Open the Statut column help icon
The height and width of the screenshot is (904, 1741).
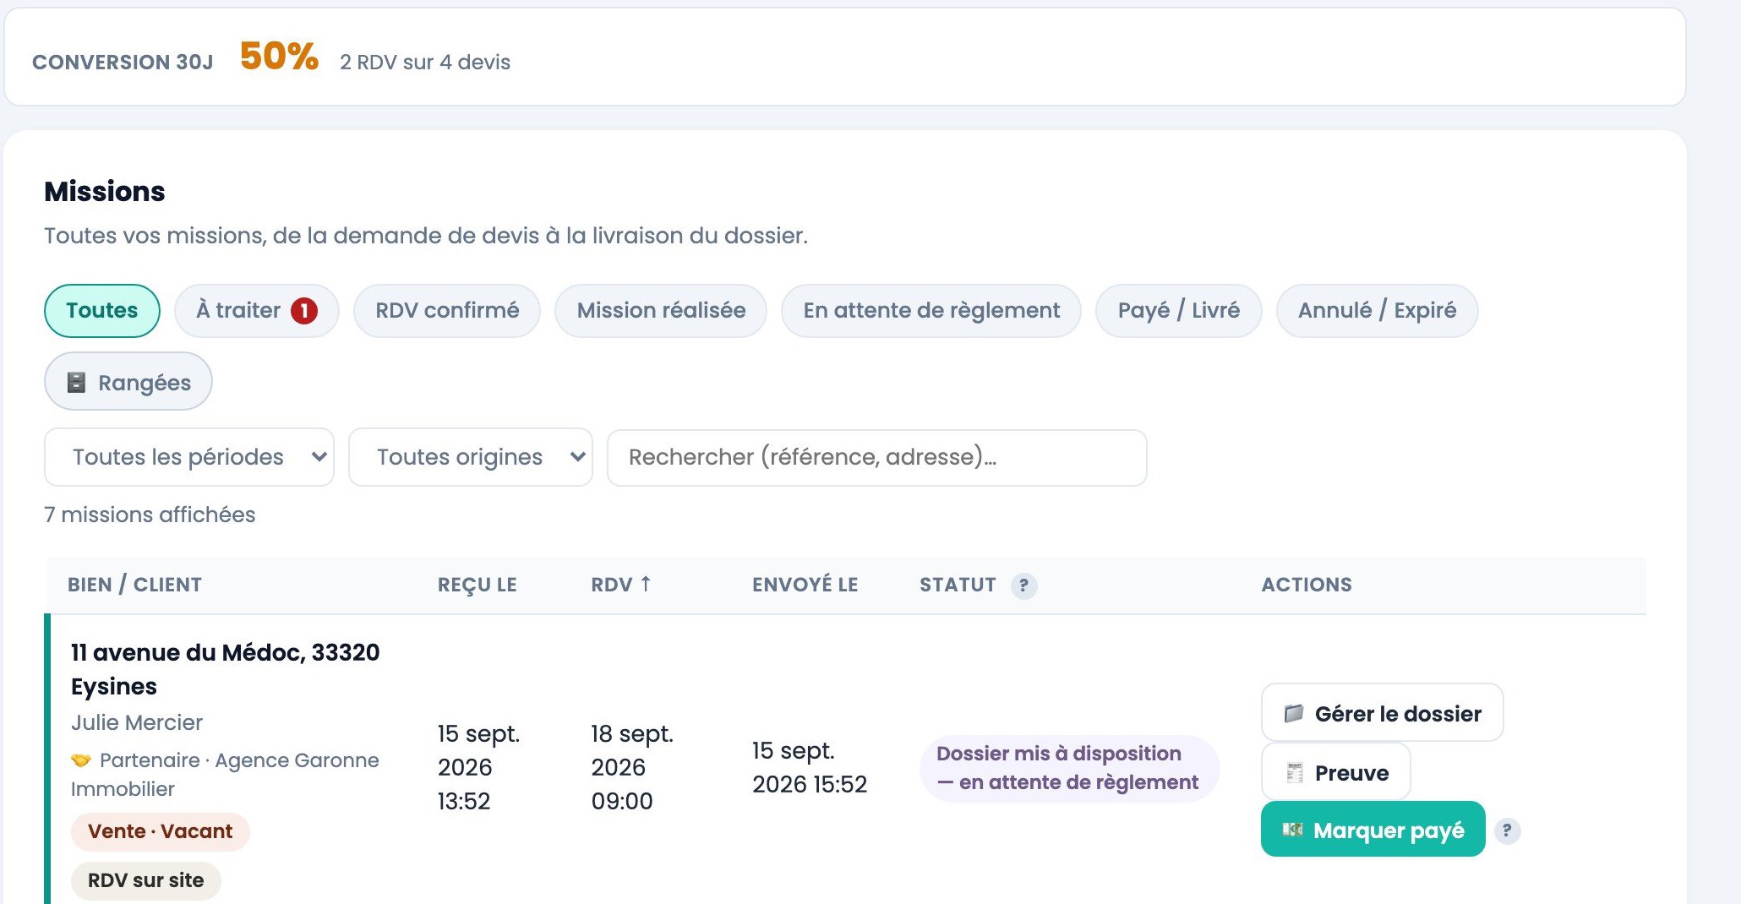pyautogui.click(x=1023, y=585)
